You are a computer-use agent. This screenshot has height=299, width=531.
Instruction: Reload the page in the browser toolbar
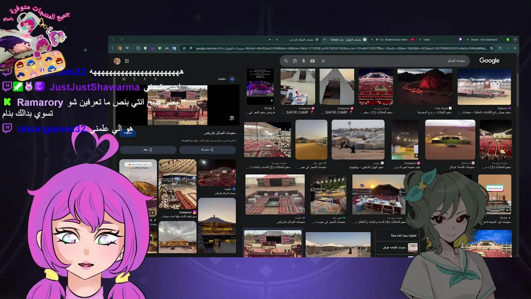pos(500,48)
